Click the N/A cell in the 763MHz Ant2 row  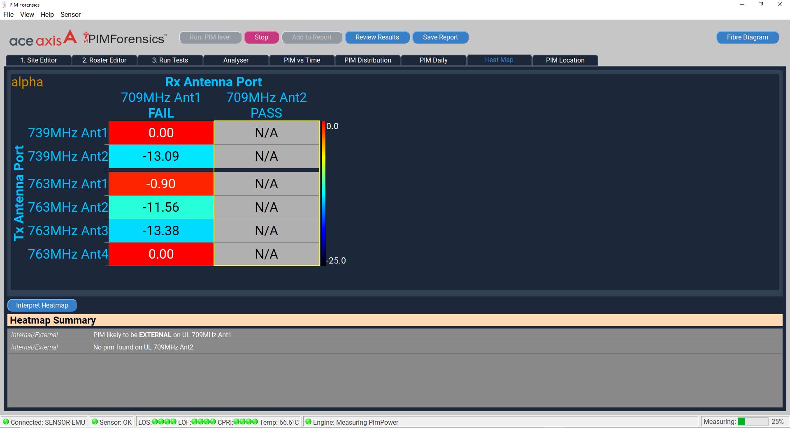point(267,207)
